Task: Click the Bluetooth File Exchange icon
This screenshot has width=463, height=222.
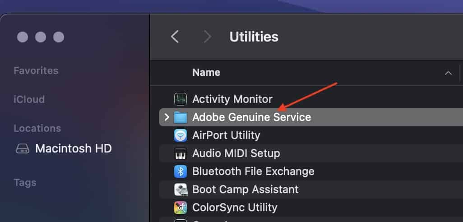Action: (x=181, y=171)
